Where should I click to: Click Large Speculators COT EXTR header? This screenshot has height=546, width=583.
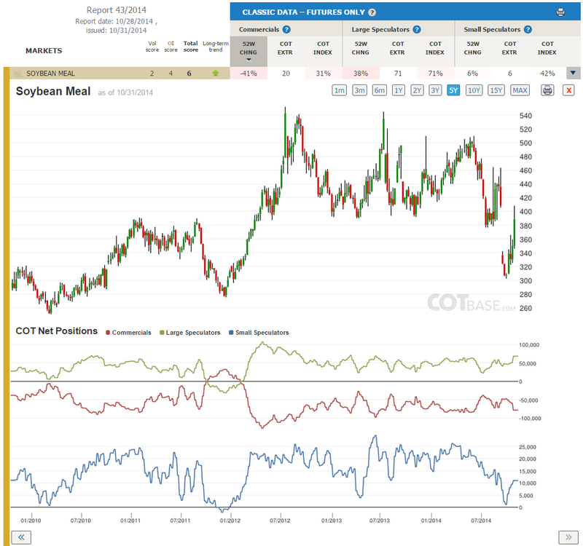click(x=397, y=48)
